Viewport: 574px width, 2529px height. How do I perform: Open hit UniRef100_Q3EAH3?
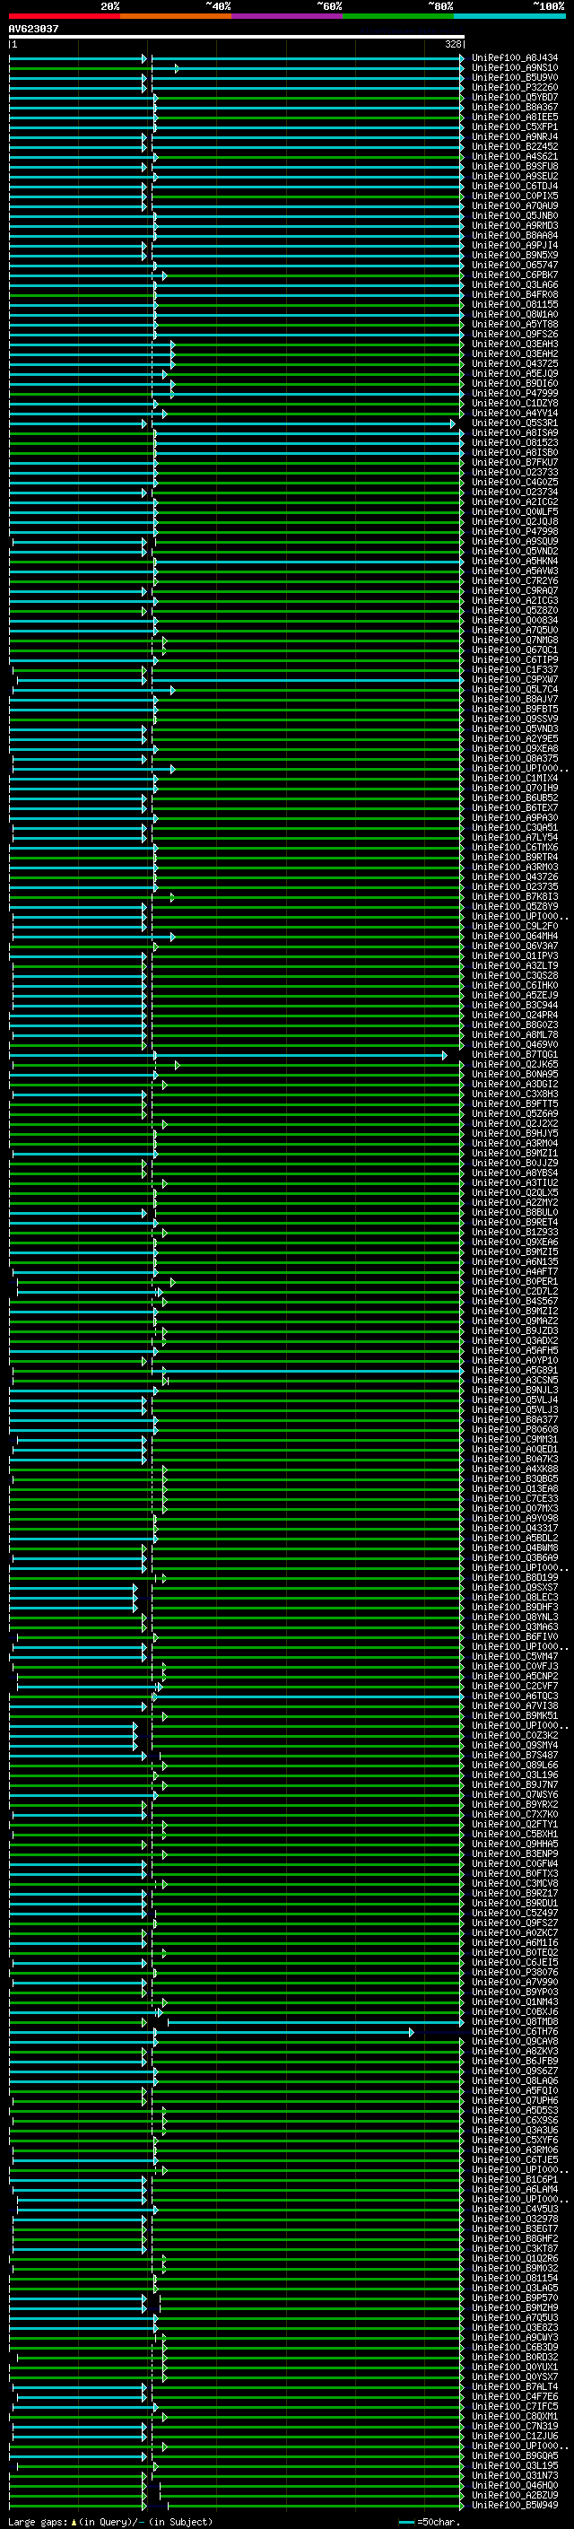[515, 344]
